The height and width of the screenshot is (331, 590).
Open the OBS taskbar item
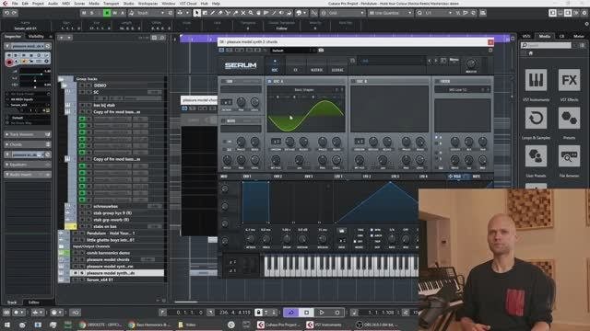pyautogui.click(x=376, y=325)
